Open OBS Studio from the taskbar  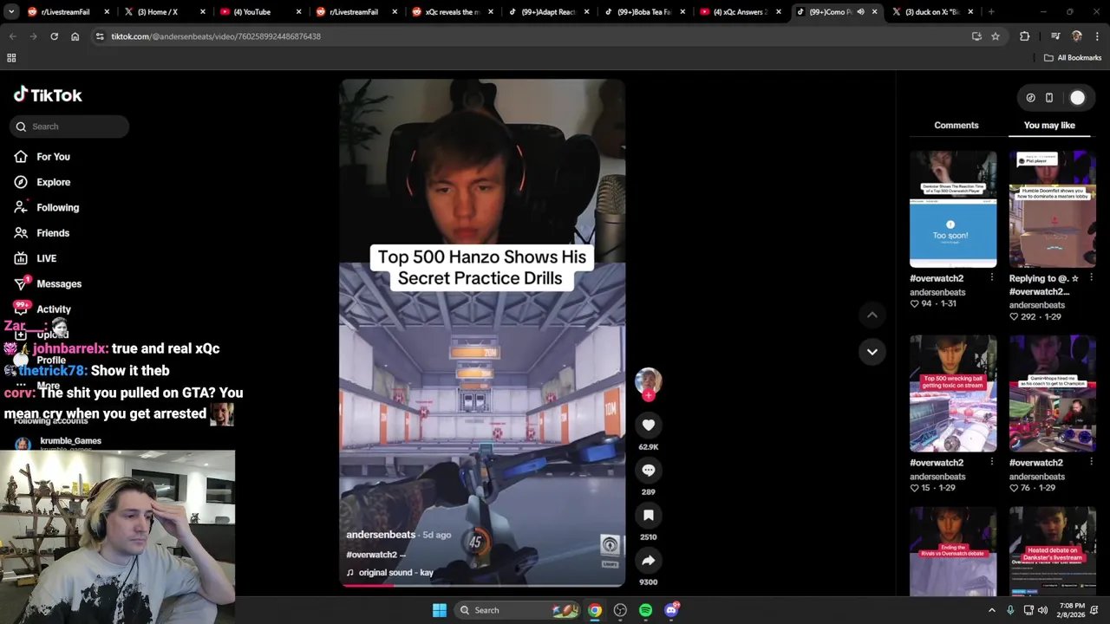pos(620,610)
